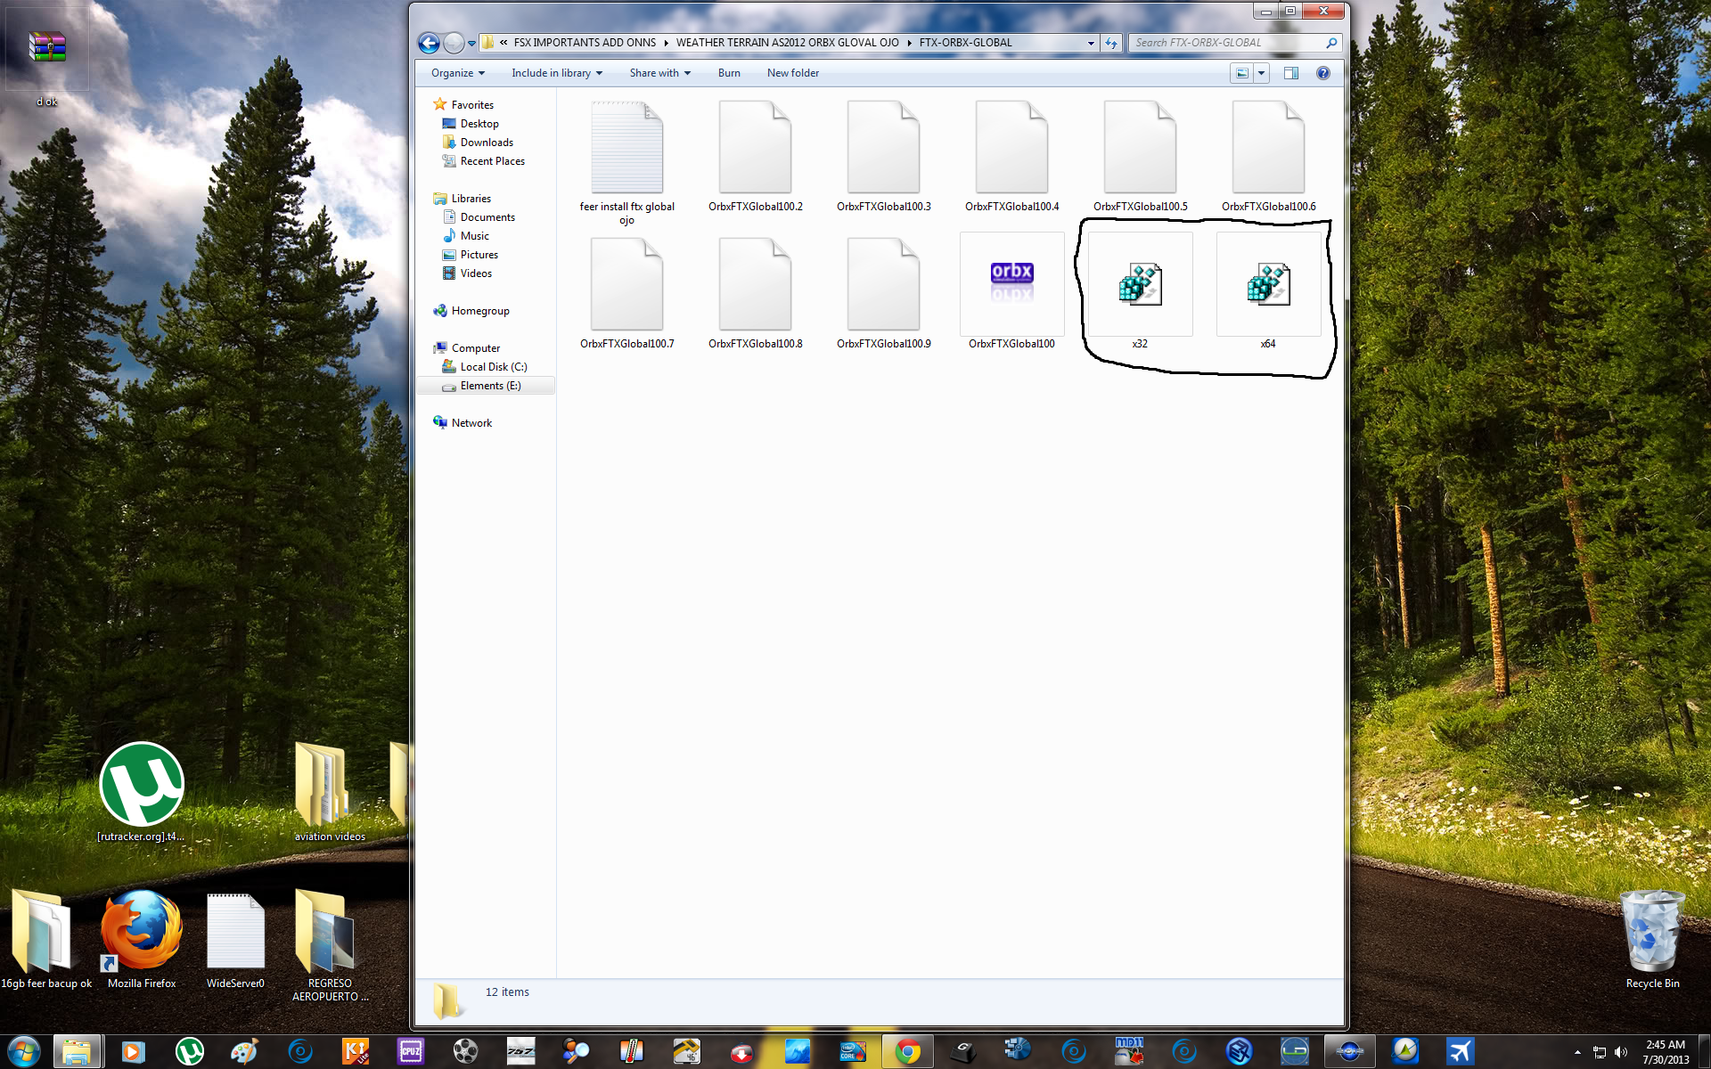Click the help question mark icon
This screenshot has height=1069, width=1711.
(x=1323, y=73)
